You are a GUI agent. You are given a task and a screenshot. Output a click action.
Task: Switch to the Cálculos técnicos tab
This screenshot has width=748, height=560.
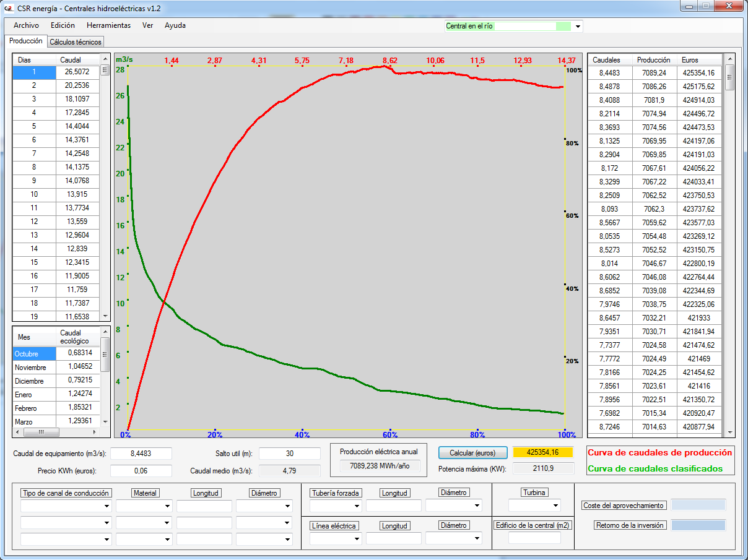click(75, 42)
